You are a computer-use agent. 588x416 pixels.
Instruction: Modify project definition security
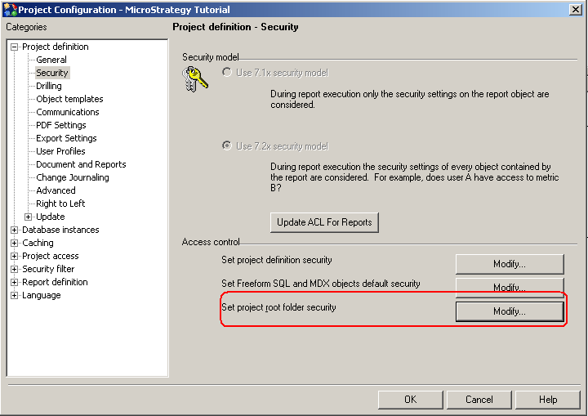pyautogui.click(x=510, y=264)
